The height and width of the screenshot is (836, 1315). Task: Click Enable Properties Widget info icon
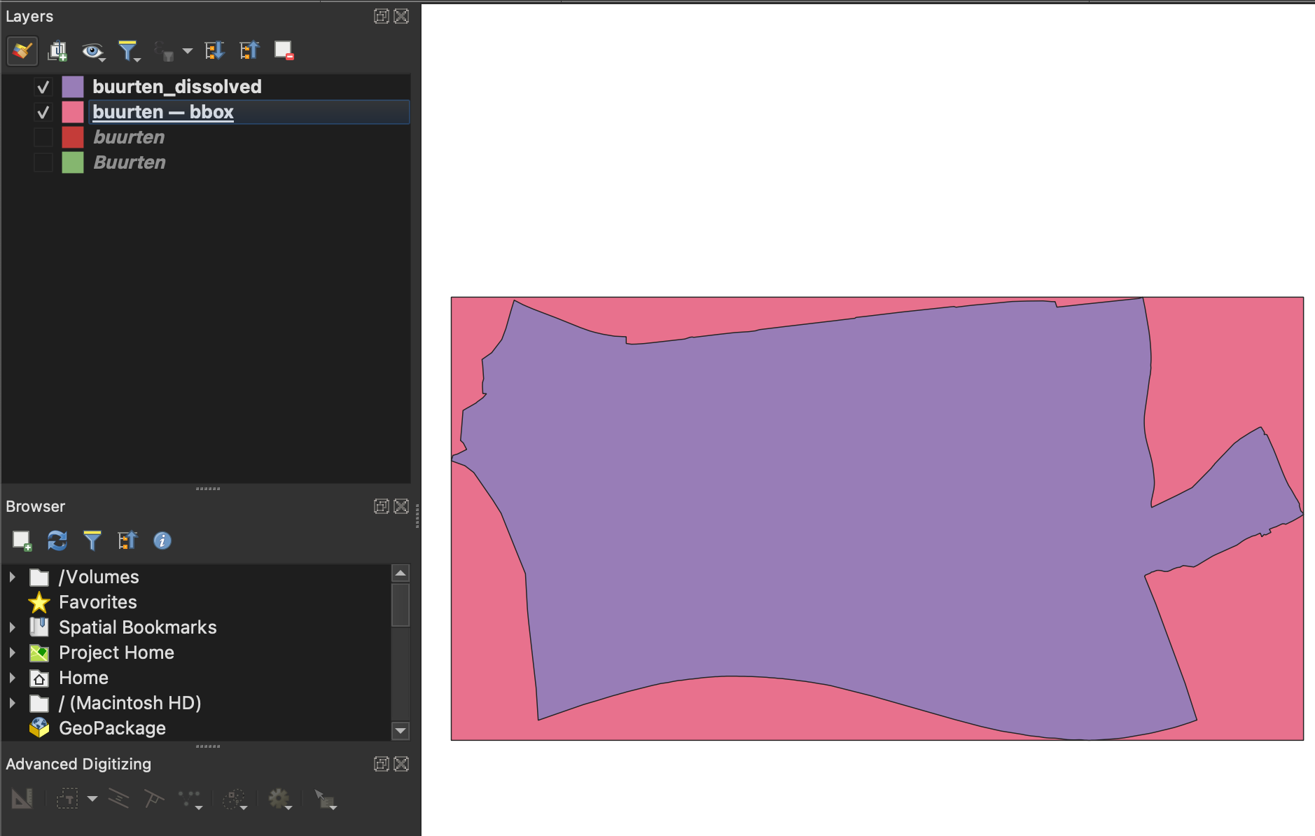tap(162, 541)
